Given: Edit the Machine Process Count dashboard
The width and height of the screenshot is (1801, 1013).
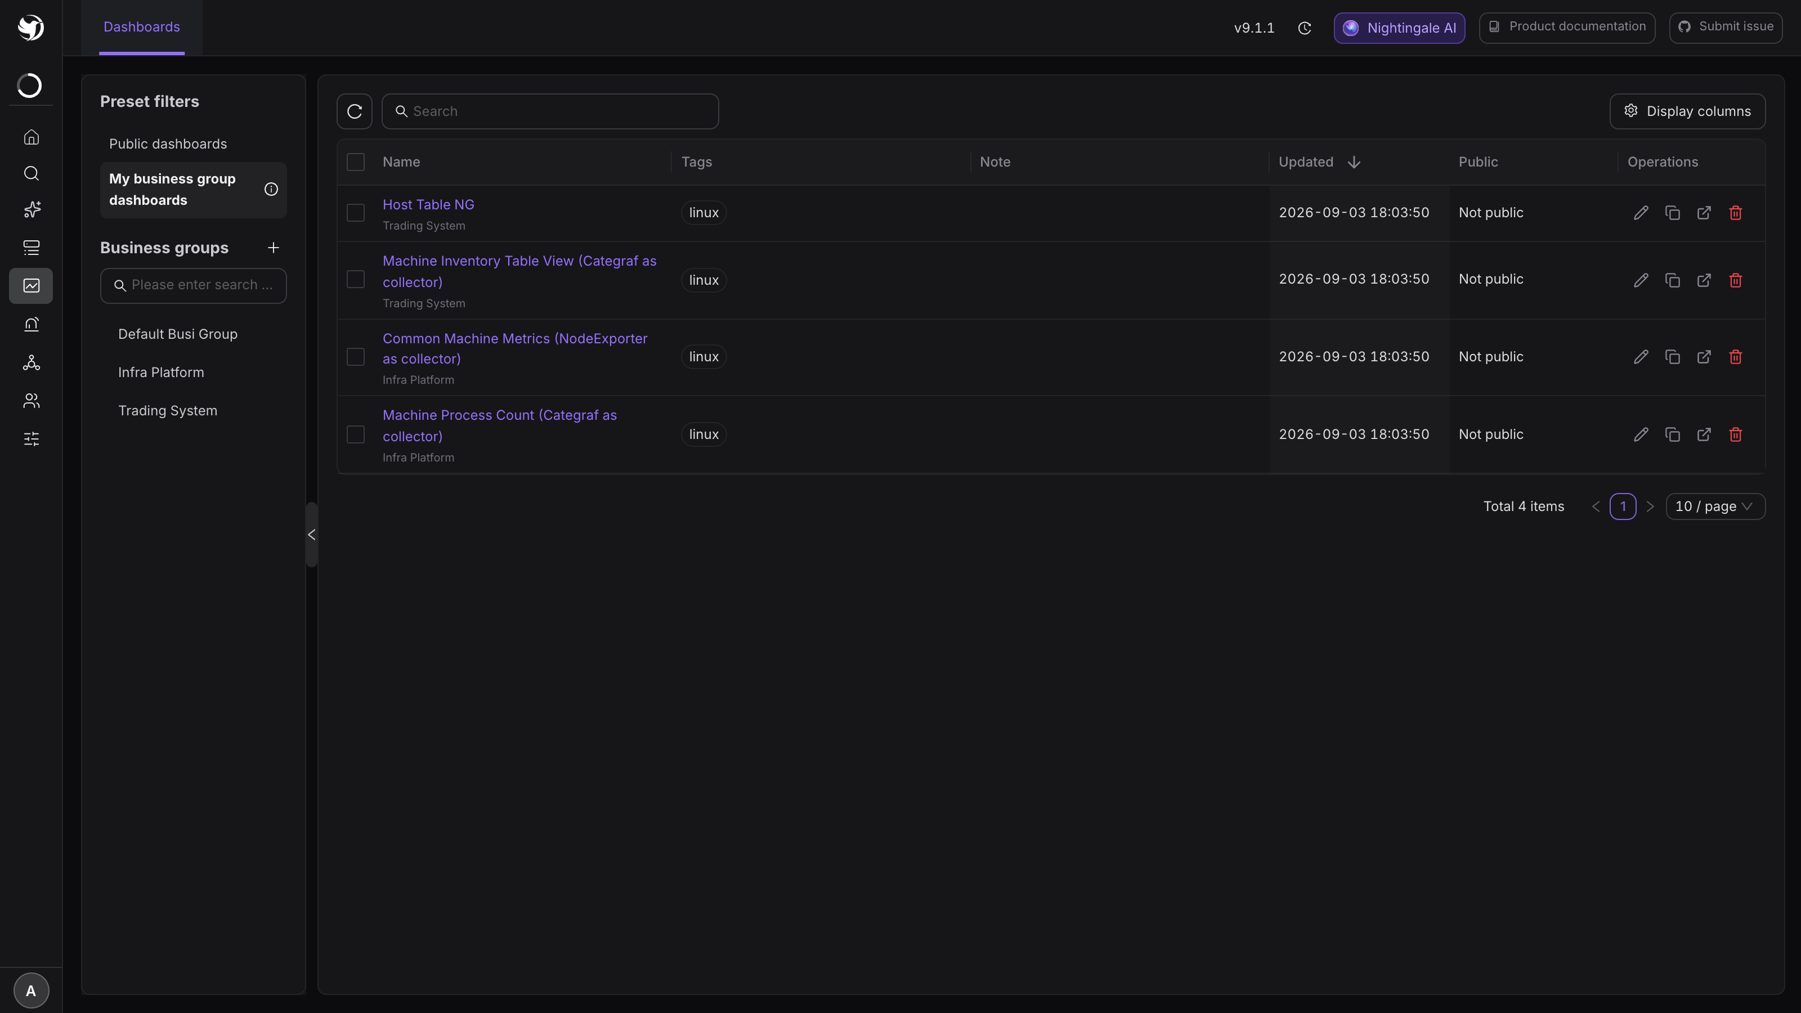Looking at the screenshot, I should tap(1641, 435).
